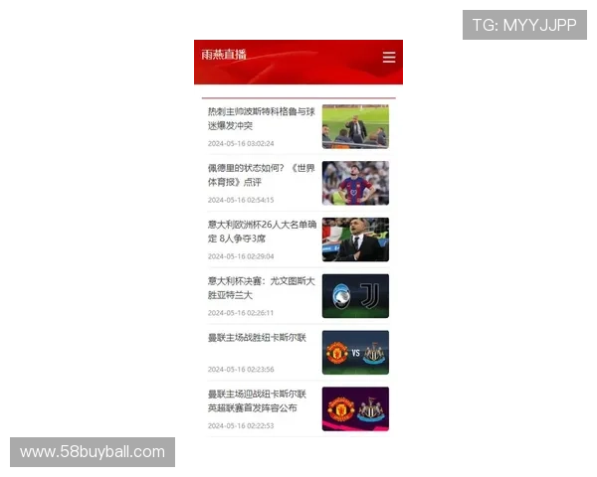Image resolution: width=597 pixels, height=477 pixels.
Task: Click the Pedri Barcelona player thumbnail
Action: point(355,183)
